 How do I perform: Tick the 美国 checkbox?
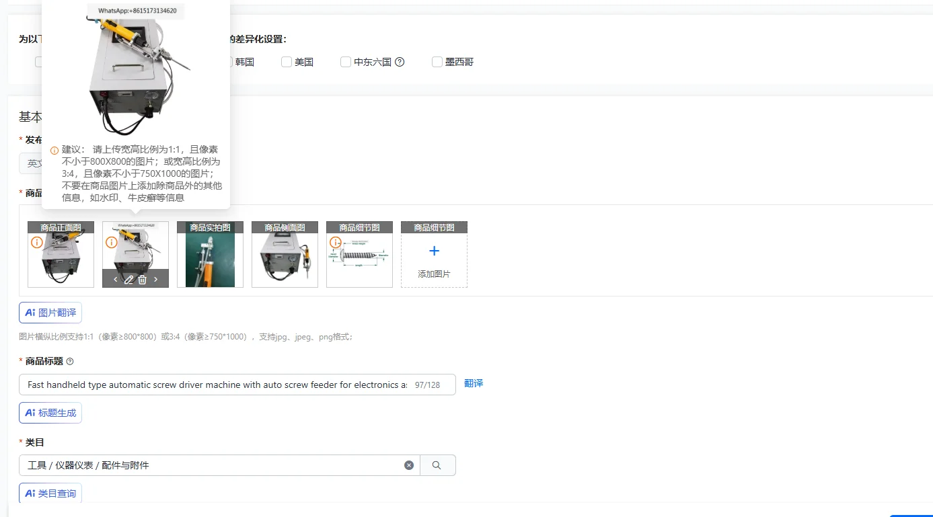tap(287, 62)
